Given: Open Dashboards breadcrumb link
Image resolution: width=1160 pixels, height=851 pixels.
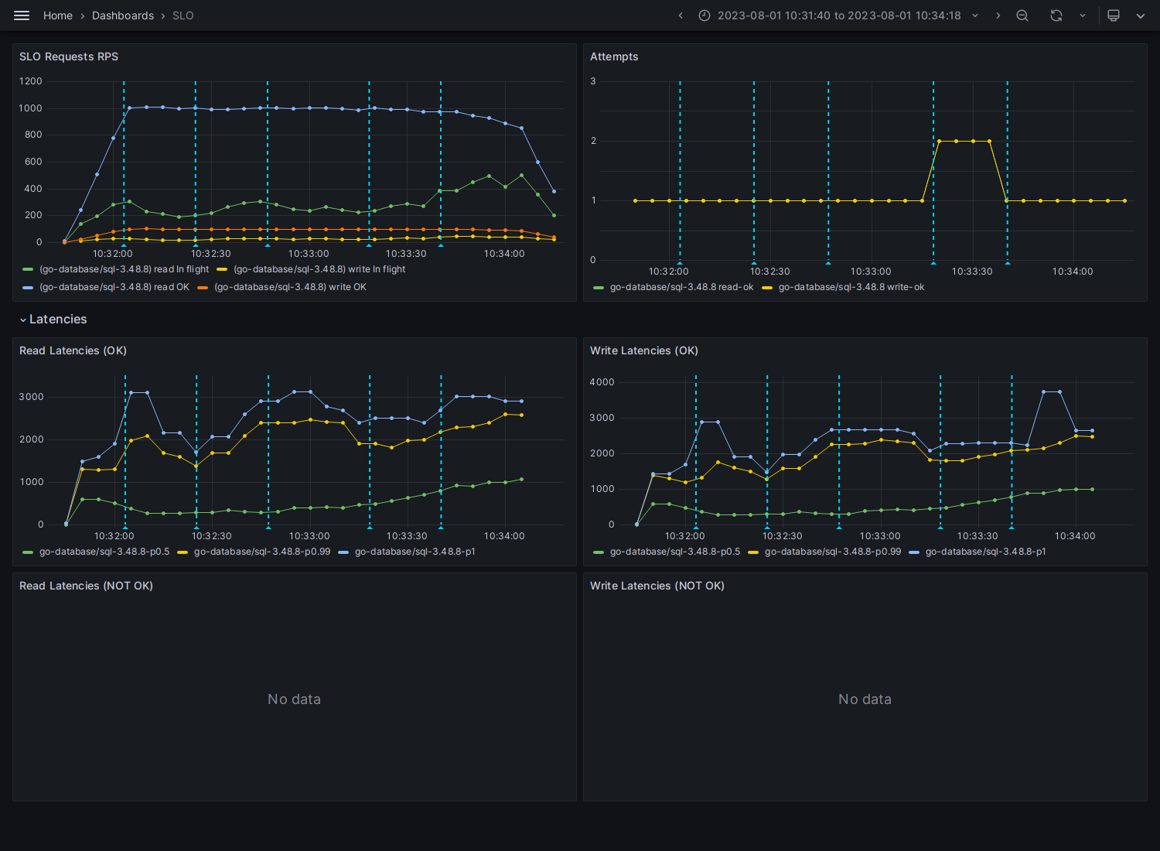Looking at the screenshot, I should [123, 15].
